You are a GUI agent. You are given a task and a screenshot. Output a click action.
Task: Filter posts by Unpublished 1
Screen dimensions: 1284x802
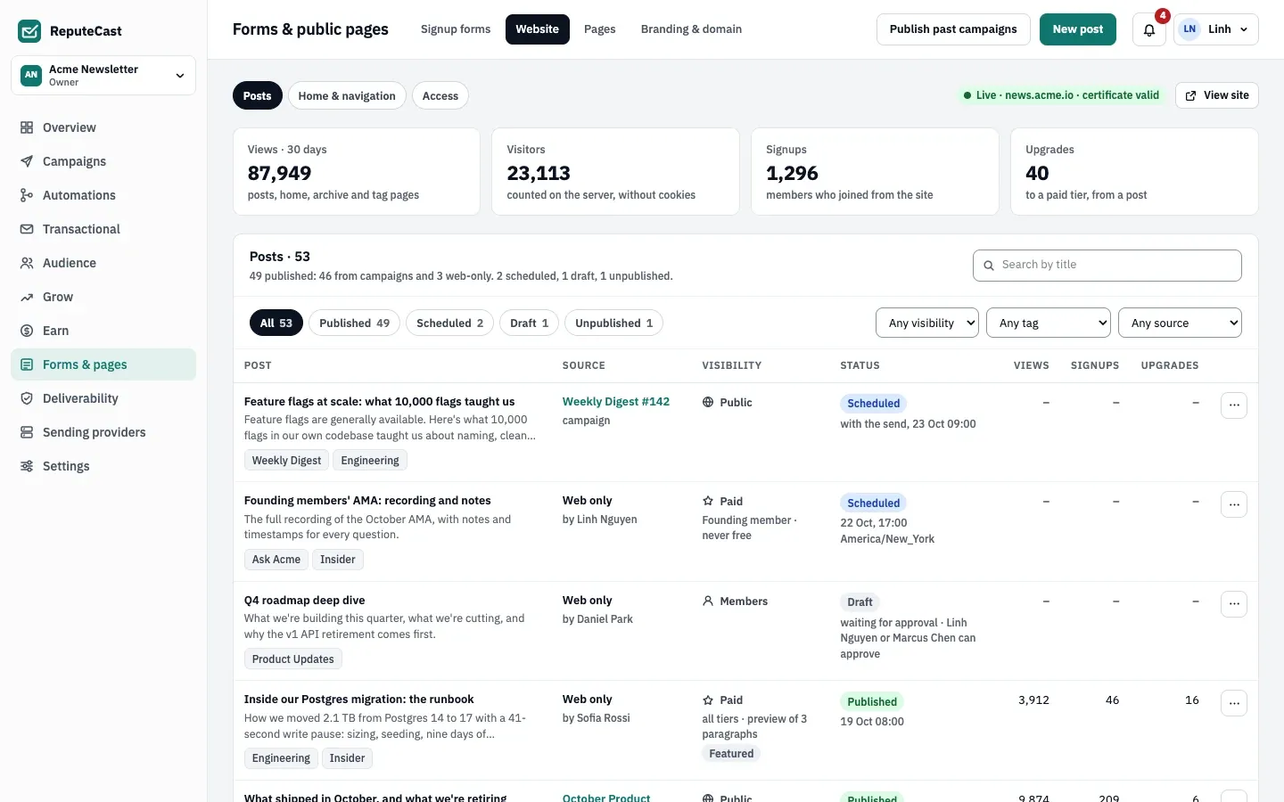[x=613, y=323]
